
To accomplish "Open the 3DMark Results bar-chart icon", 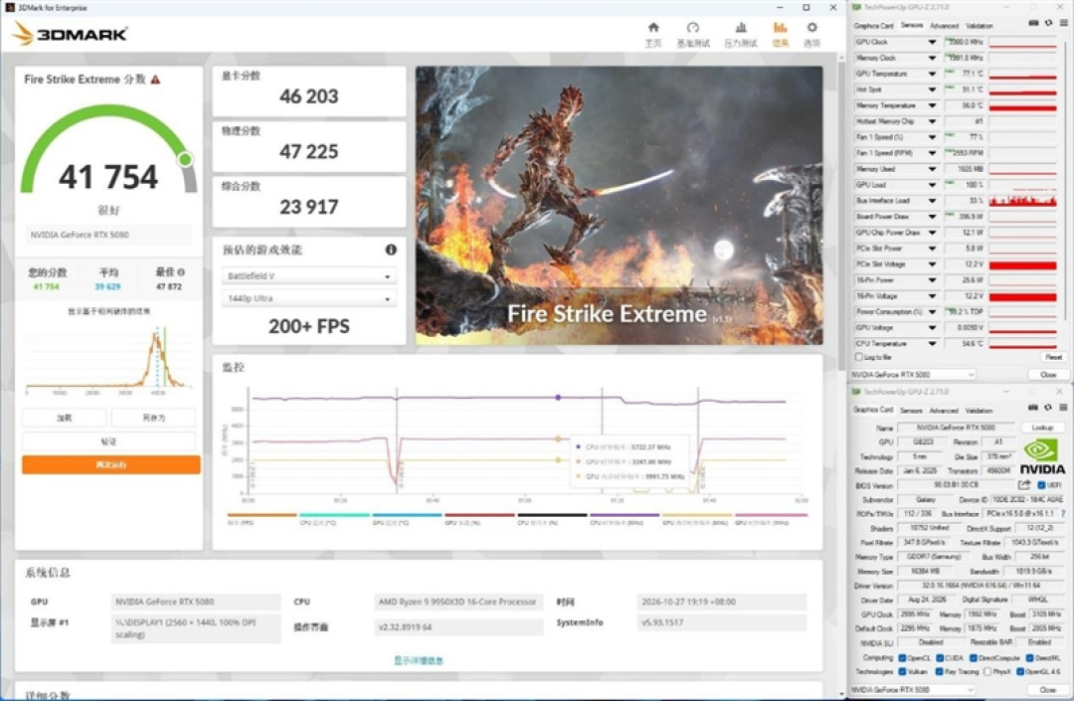I will click(x=780, y=28).
